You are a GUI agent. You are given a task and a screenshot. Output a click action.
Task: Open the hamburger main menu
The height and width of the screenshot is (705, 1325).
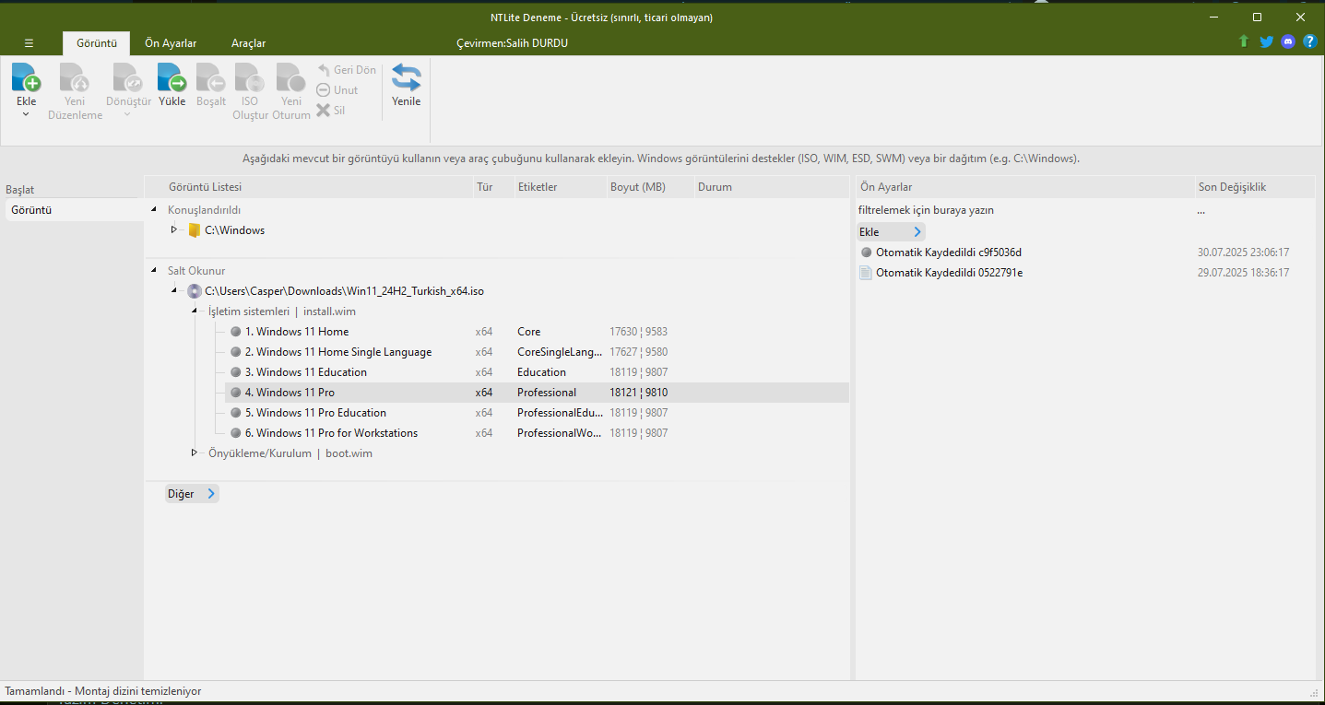point(29,43)
